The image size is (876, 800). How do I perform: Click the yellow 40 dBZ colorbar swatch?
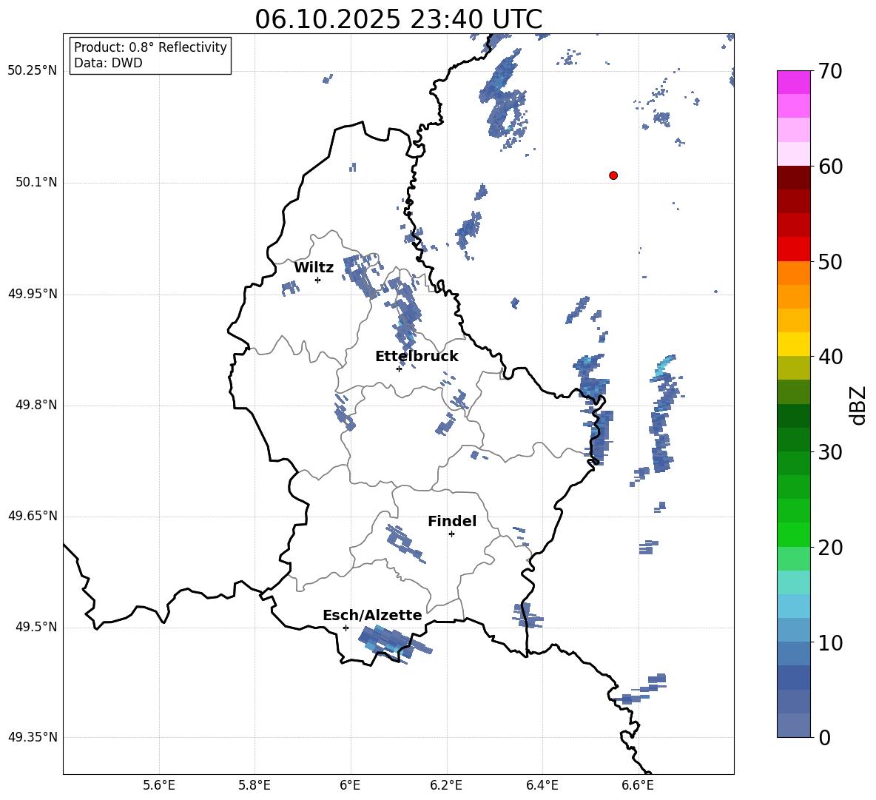[793, 344]
